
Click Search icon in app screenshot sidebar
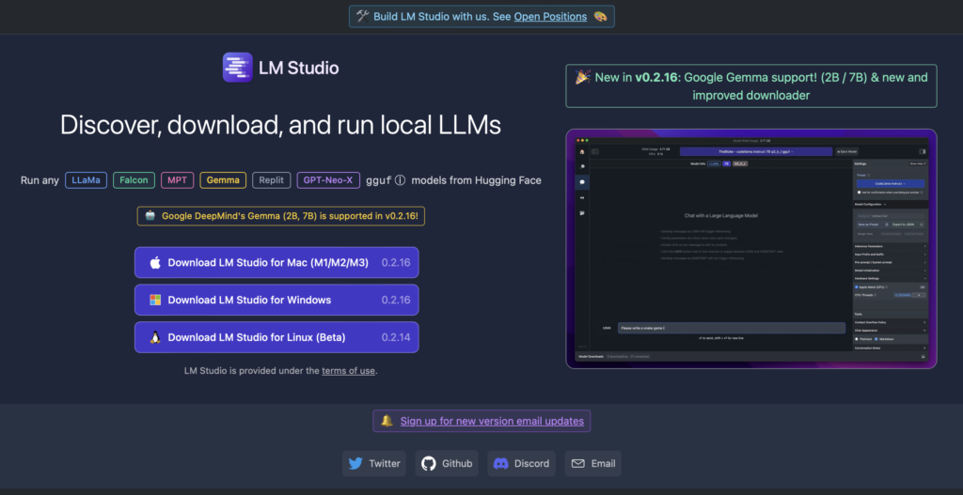click(582, 166)
